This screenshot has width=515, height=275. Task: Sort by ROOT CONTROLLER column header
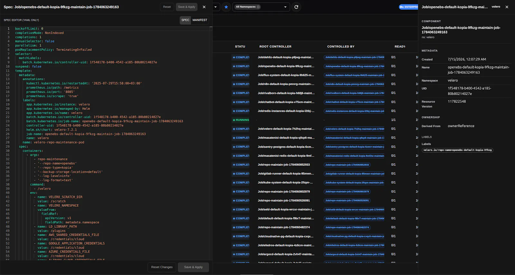point(276,46)
